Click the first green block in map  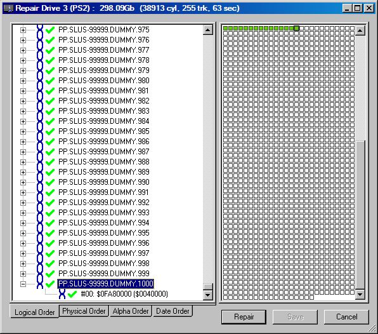coord(225,28)
